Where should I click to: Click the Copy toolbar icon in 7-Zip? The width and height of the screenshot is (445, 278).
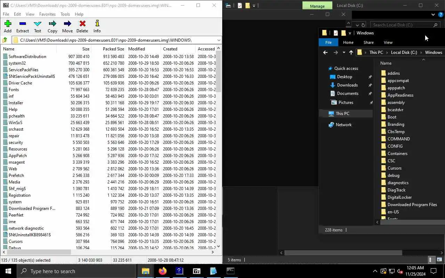[52, 27]
